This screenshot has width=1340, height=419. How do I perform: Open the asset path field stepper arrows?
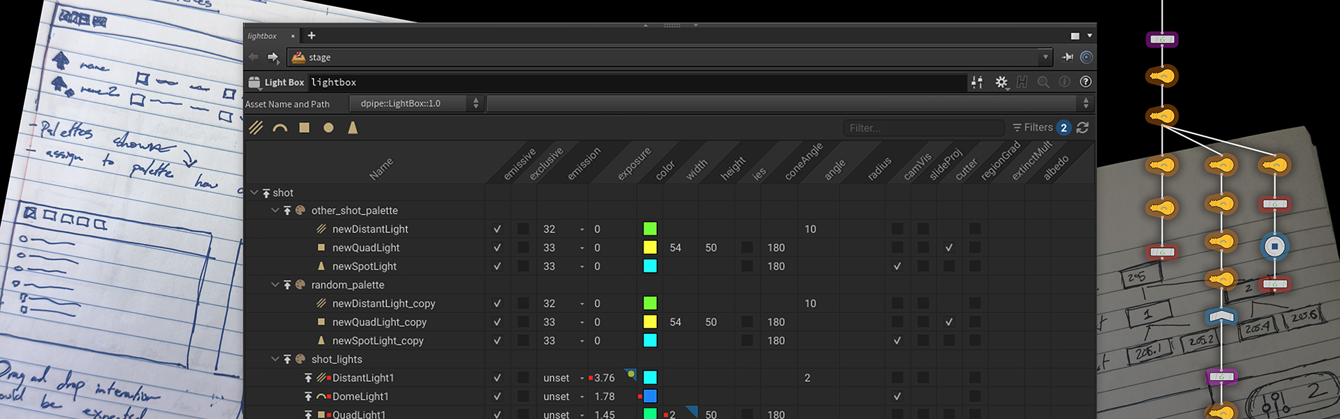1085,103
